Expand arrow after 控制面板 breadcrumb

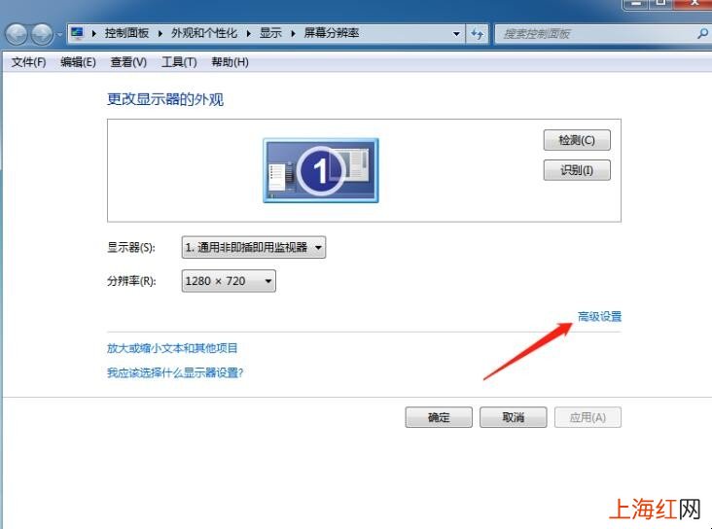coord(160,34)
